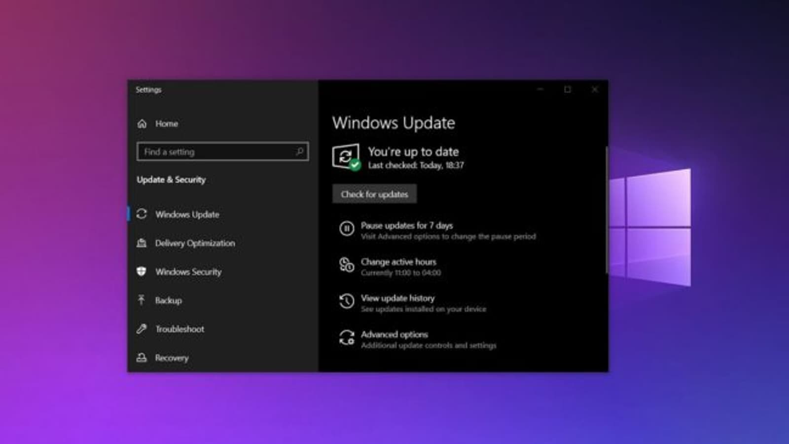Click the Check for updates button
The height and width of the screenshot is (444, 789).
tap(374, 194)
